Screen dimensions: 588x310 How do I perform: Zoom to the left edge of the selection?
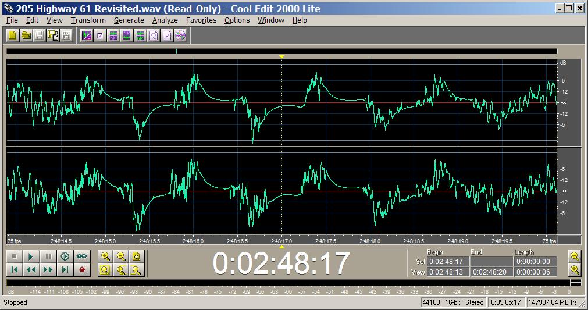point(121,270)
